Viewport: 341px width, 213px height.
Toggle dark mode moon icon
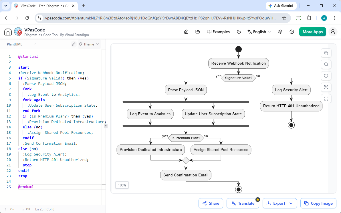tap(239, 32)
